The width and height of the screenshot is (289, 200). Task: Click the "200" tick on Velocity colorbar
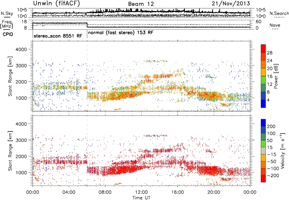(271, 126)
